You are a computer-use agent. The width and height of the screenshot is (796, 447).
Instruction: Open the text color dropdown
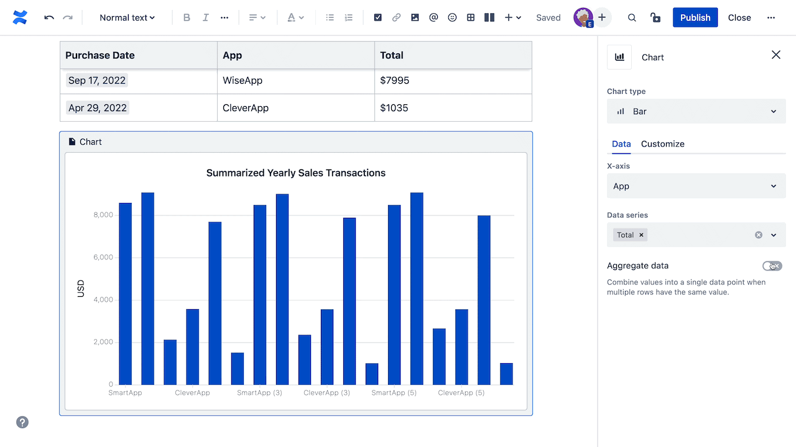pyautogui.click(x=295, y=17)
